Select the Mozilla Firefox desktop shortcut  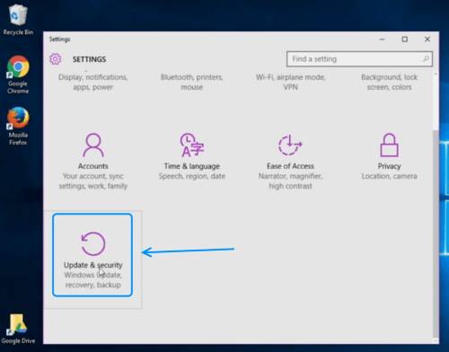pyautogui.click(x=18, y=127)
